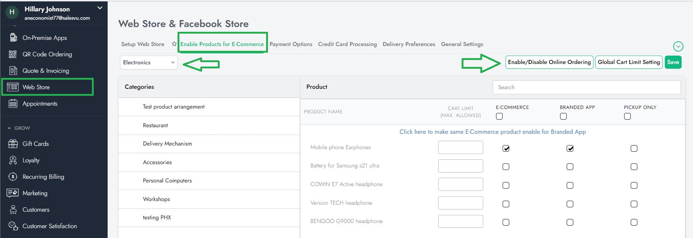
Task: Open the Appointments calendar icon
Action: (13, 103)
